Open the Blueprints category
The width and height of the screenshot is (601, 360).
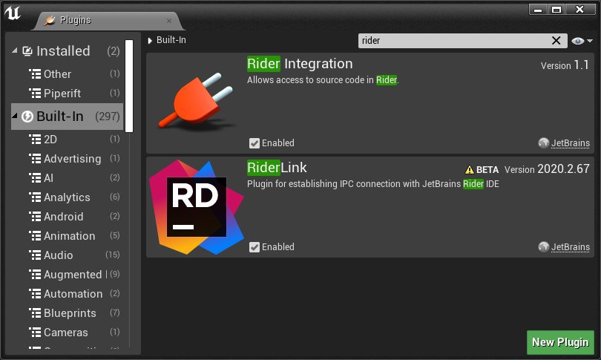coord(67,312)
